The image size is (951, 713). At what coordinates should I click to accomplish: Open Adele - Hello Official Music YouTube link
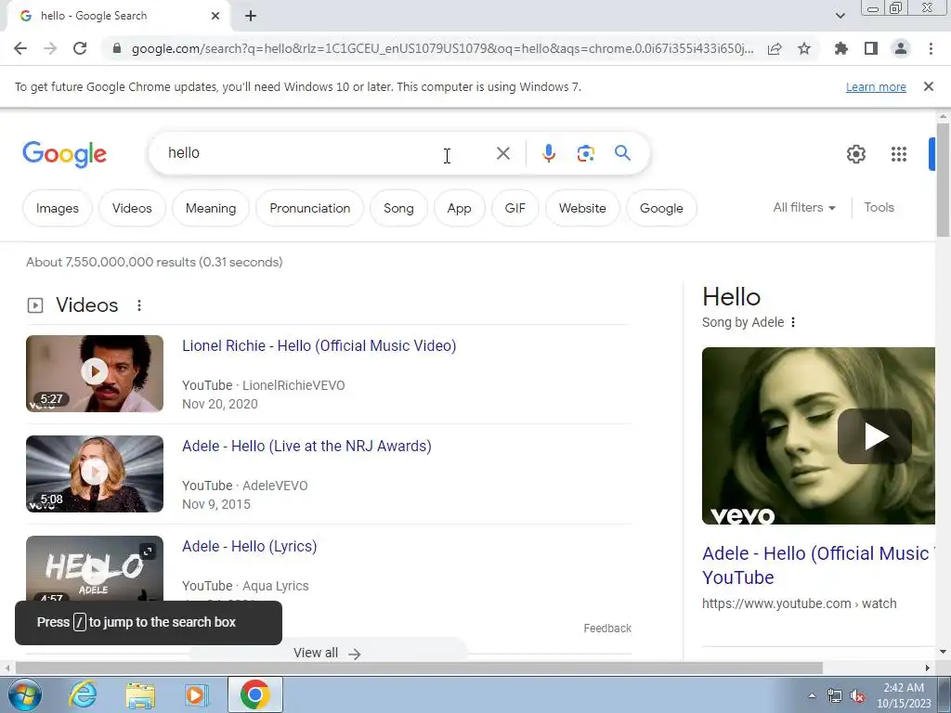click(x=818, y=565)
